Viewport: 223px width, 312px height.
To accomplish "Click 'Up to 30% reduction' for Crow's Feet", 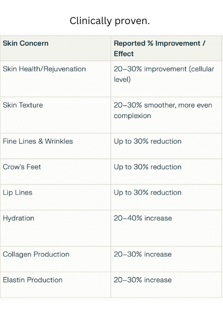I will (148, 167).
